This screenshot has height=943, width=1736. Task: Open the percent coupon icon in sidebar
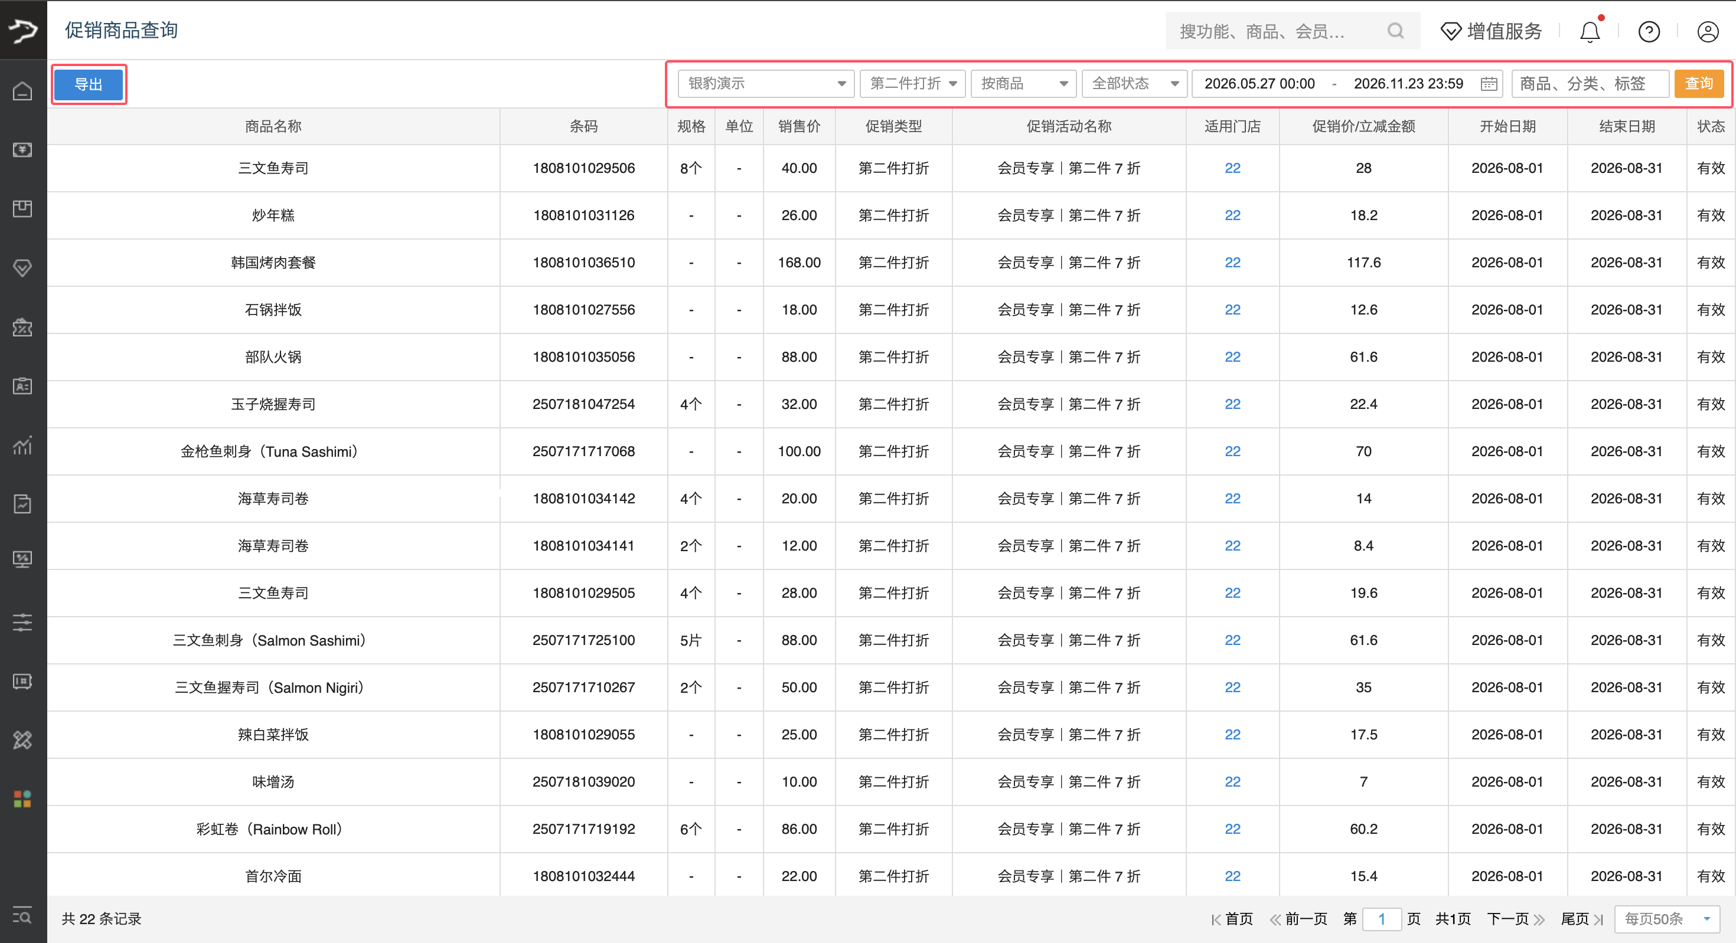[23, 328]
